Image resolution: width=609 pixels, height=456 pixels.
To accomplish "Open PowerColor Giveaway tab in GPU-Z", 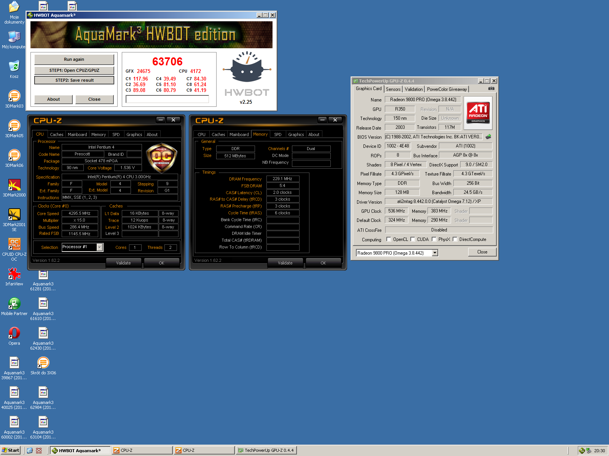I will [x=447, y=89].
